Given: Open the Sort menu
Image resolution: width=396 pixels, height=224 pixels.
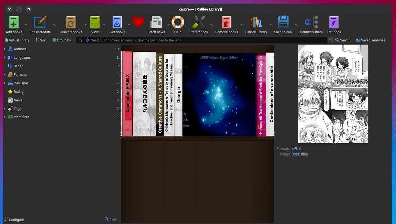Looking at the screenshot, I should coord(41,40).
